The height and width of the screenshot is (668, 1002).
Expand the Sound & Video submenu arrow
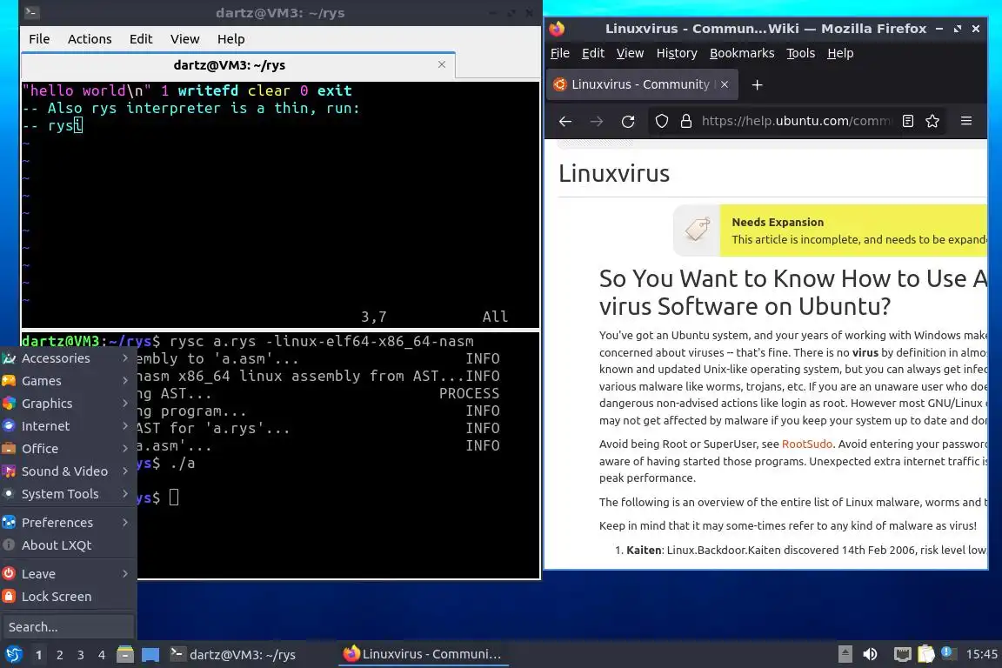[125, 471]
